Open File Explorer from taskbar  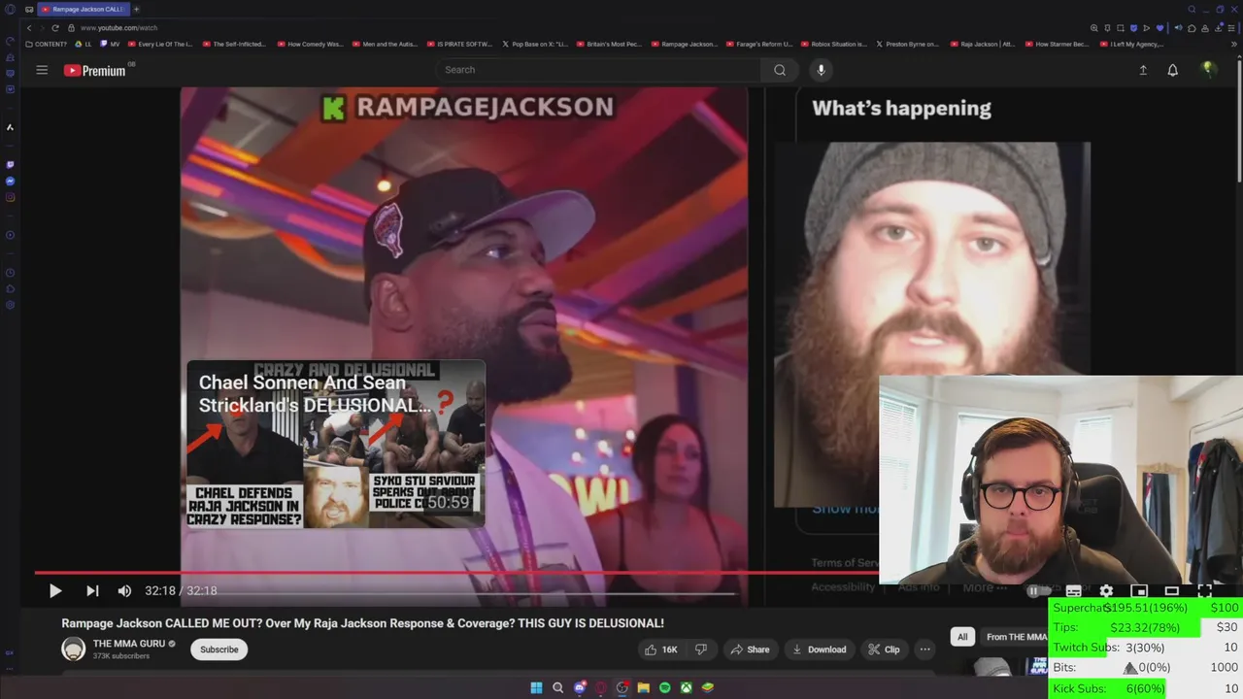(x=643, y=687)
